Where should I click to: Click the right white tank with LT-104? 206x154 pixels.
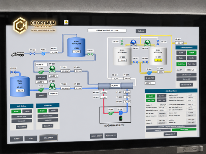point(158,56)
